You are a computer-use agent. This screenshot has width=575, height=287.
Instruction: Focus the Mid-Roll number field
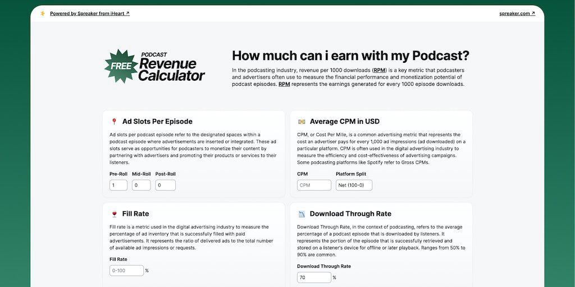[x=141, y=185]
